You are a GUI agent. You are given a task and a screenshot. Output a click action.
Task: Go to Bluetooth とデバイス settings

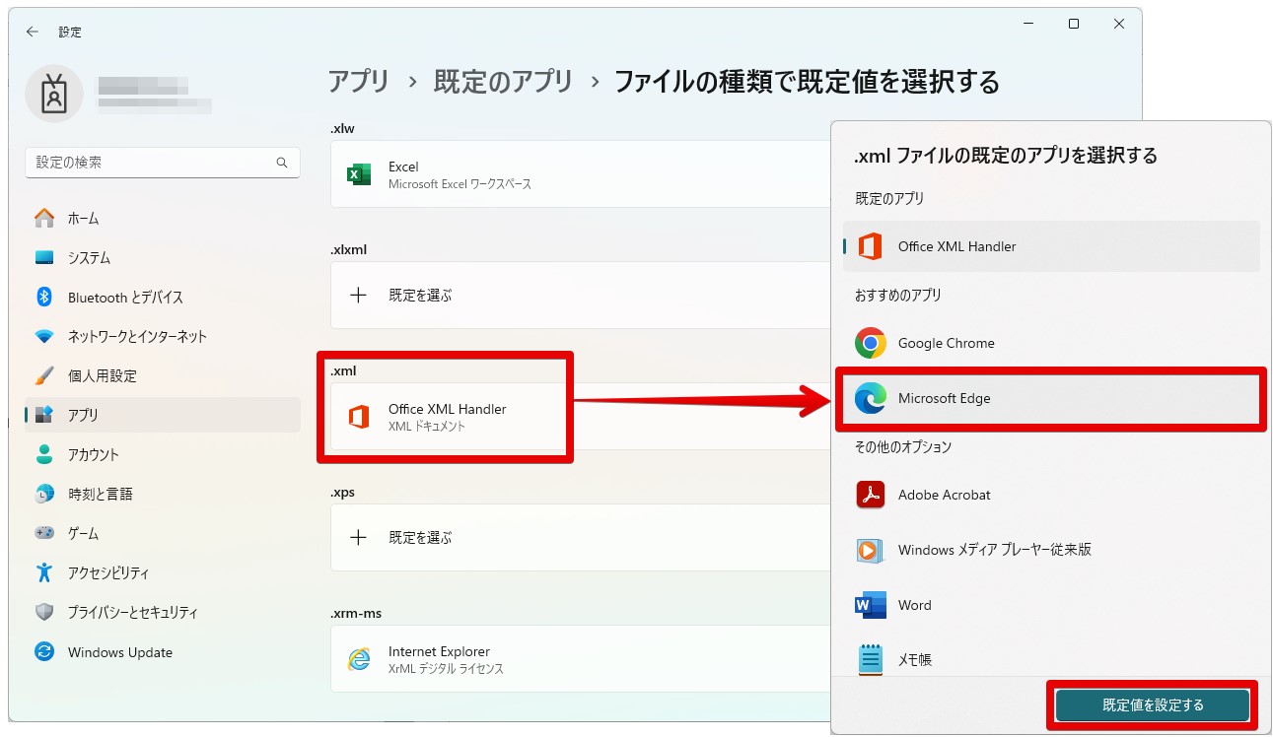tap(163, 297)
